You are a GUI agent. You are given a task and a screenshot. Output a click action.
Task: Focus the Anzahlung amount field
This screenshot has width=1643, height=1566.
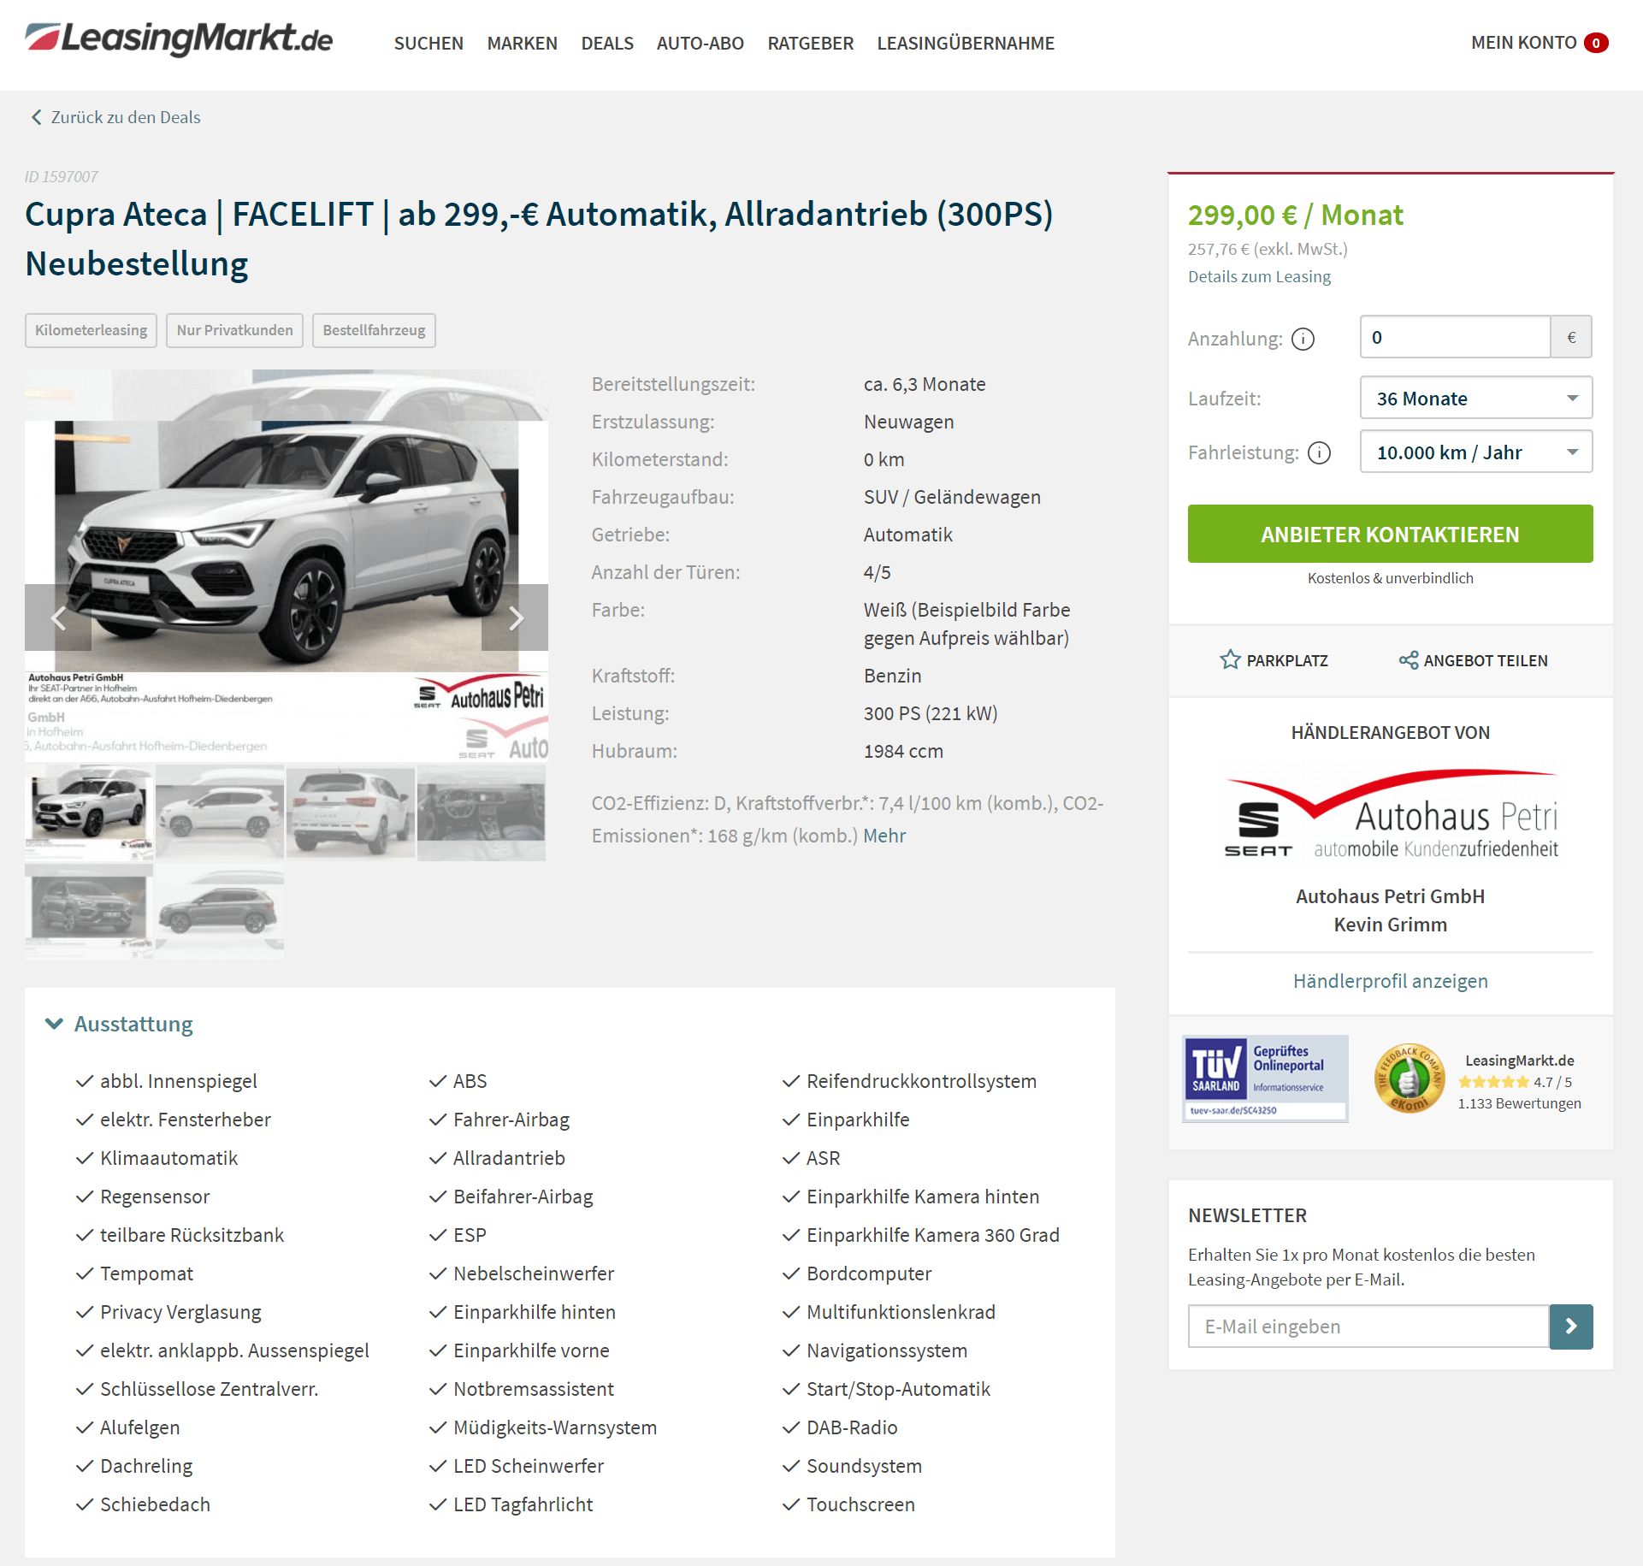click(x=1455, y=337)
